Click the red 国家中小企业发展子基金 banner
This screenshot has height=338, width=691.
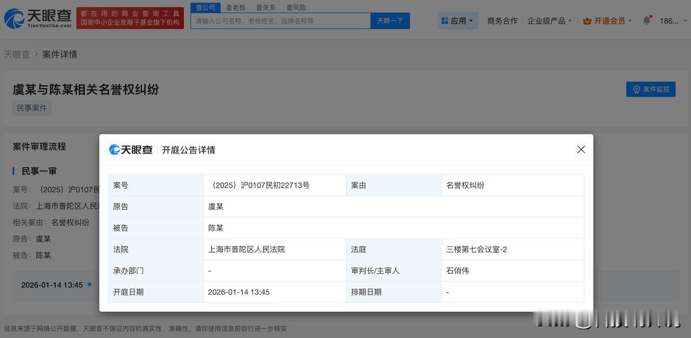(130, 18)
